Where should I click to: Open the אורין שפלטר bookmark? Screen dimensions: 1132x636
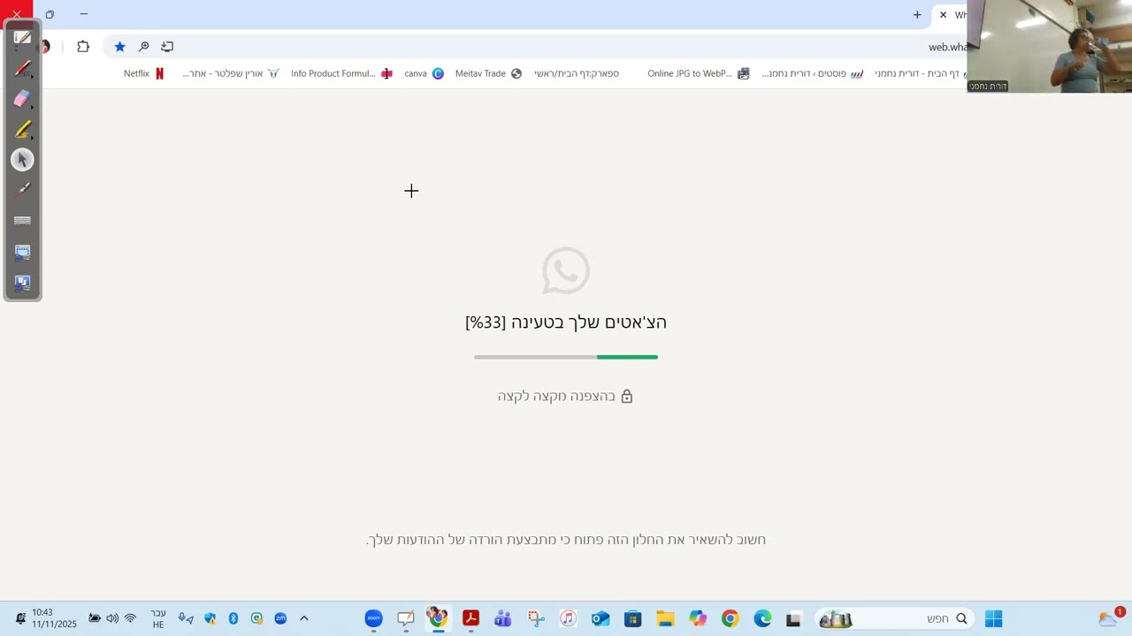pos(231,74)
